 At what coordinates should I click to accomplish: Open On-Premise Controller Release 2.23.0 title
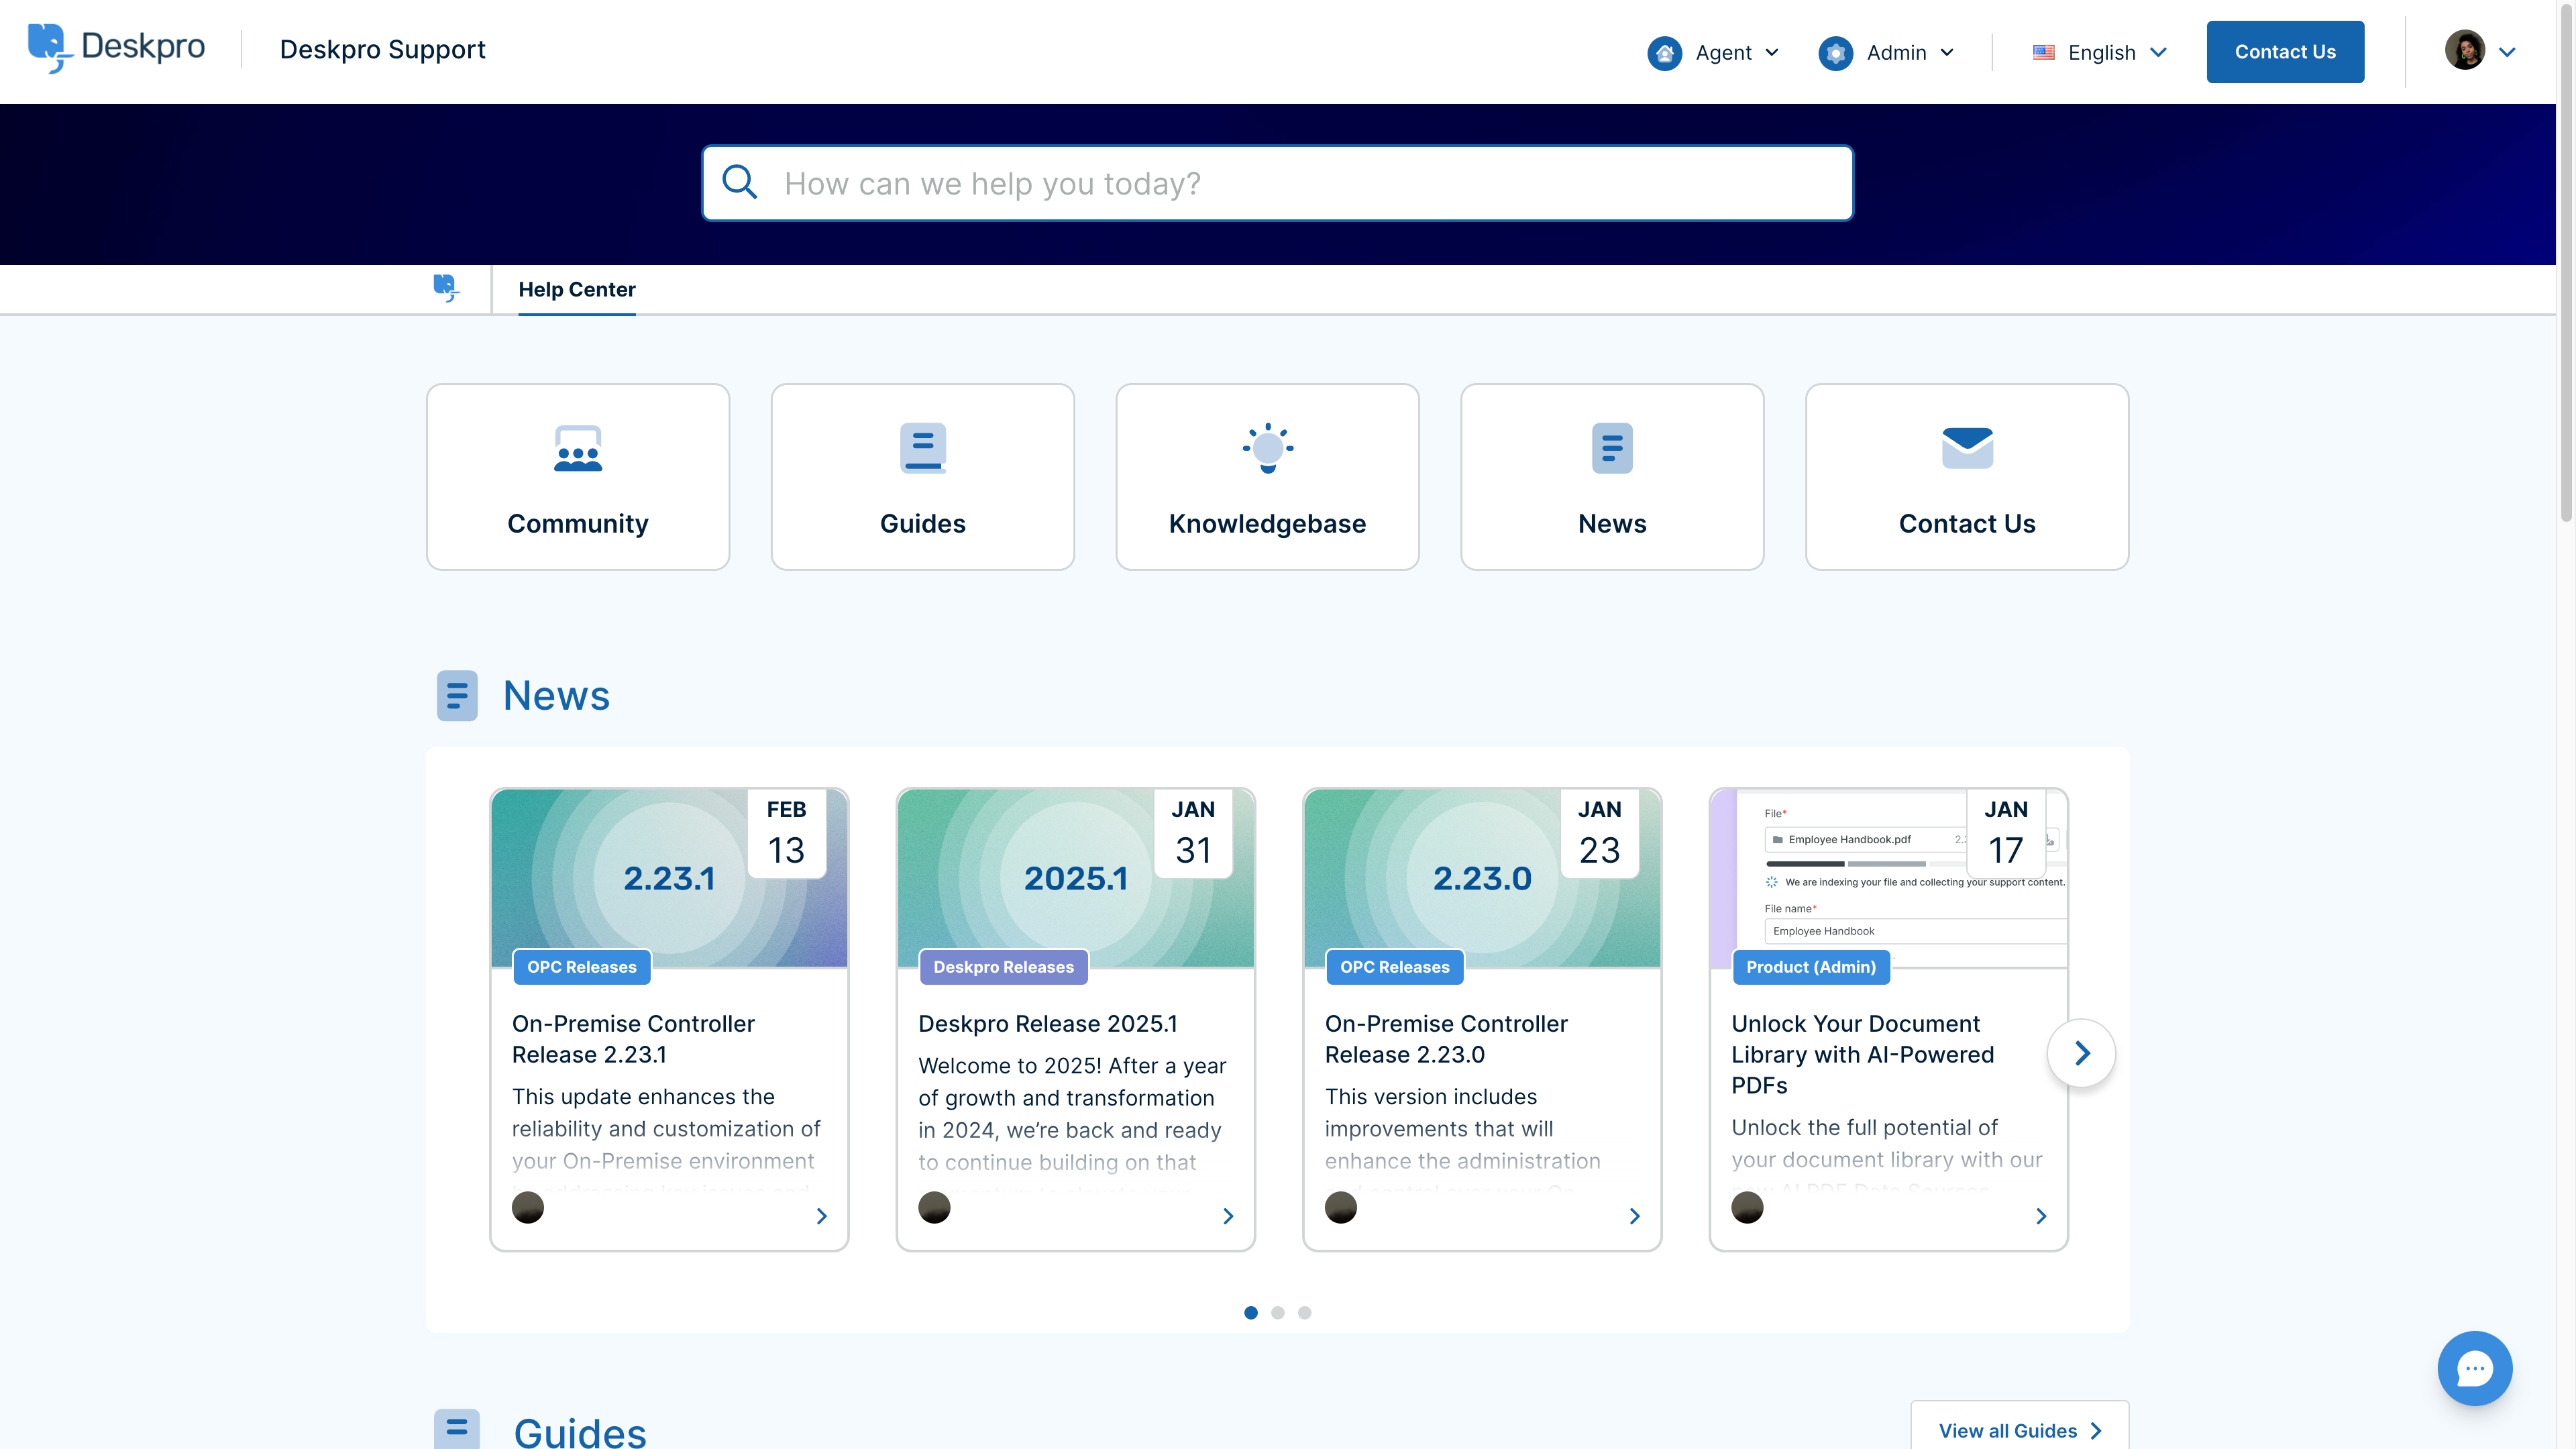pos(1446,1039)
